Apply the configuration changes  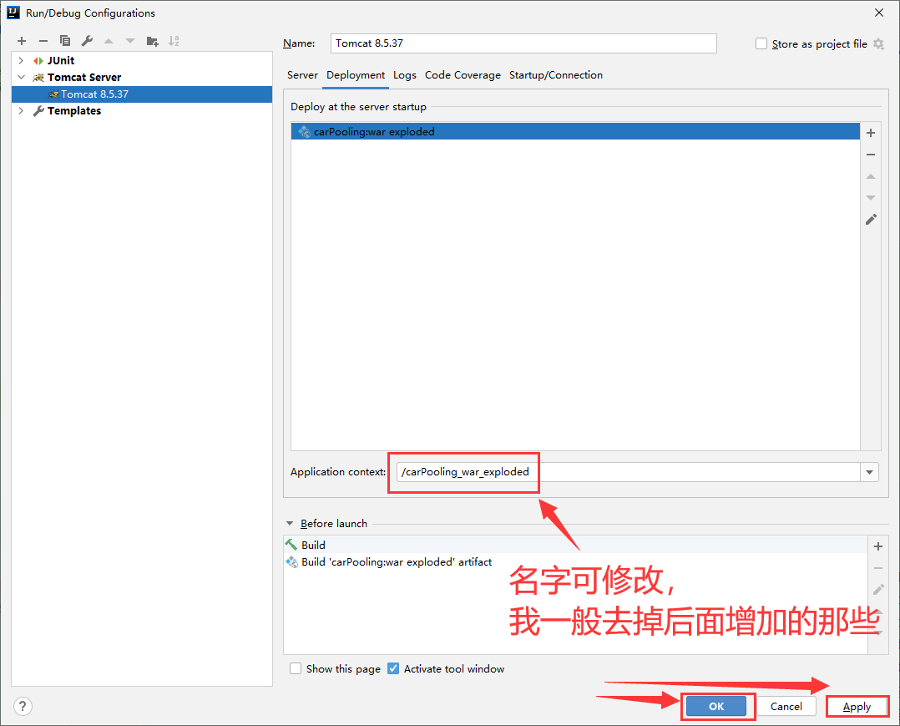coord(857,706)
